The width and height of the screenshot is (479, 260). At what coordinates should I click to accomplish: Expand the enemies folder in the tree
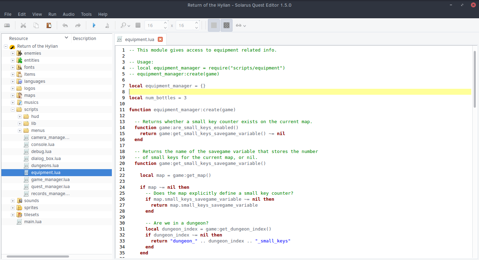click(13, 53)
